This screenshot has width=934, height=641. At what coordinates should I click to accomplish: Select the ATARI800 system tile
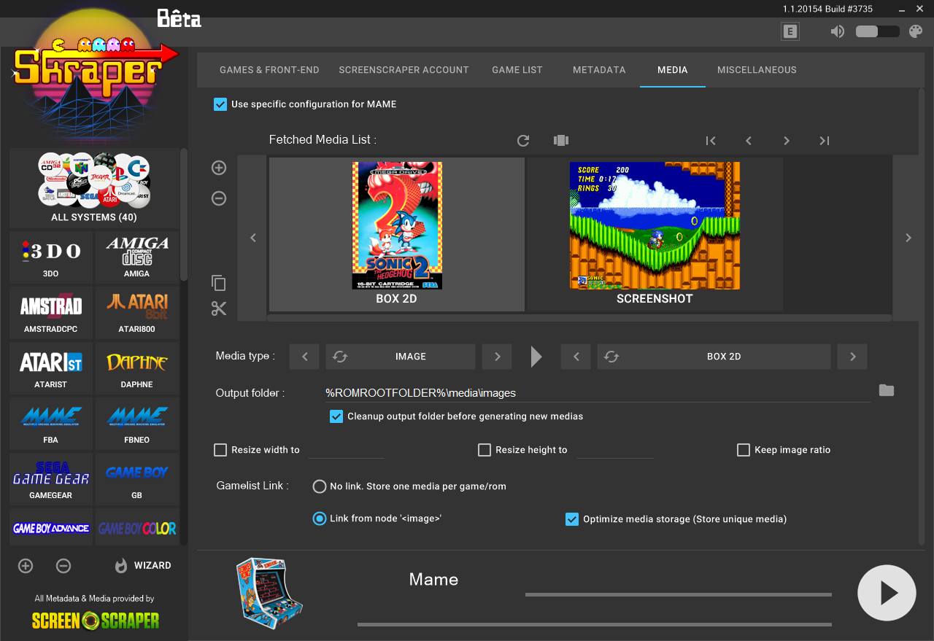tap(136, 312)
